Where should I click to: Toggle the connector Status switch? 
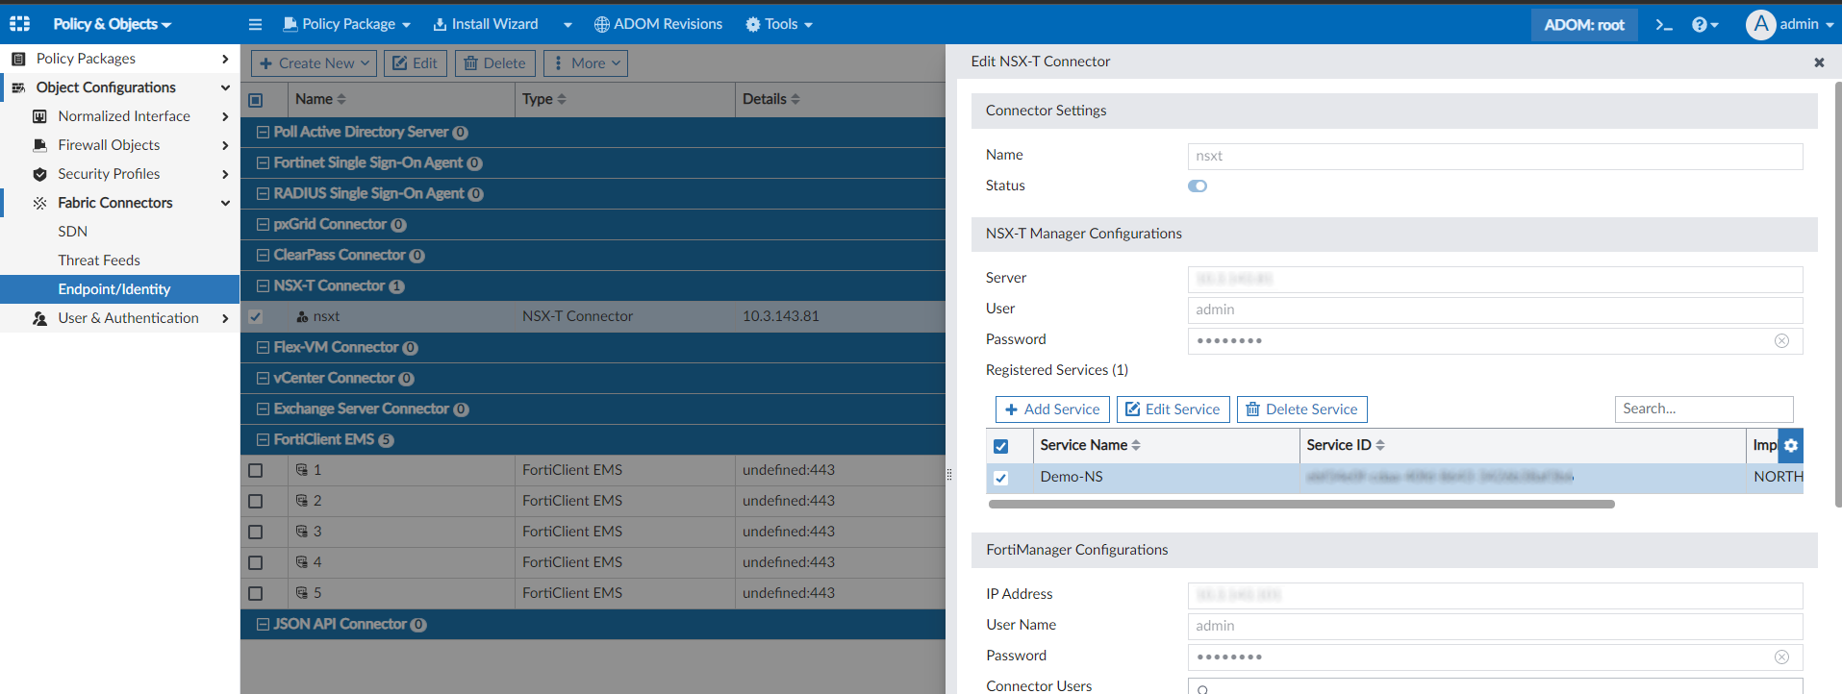(x=1198, y=186)
